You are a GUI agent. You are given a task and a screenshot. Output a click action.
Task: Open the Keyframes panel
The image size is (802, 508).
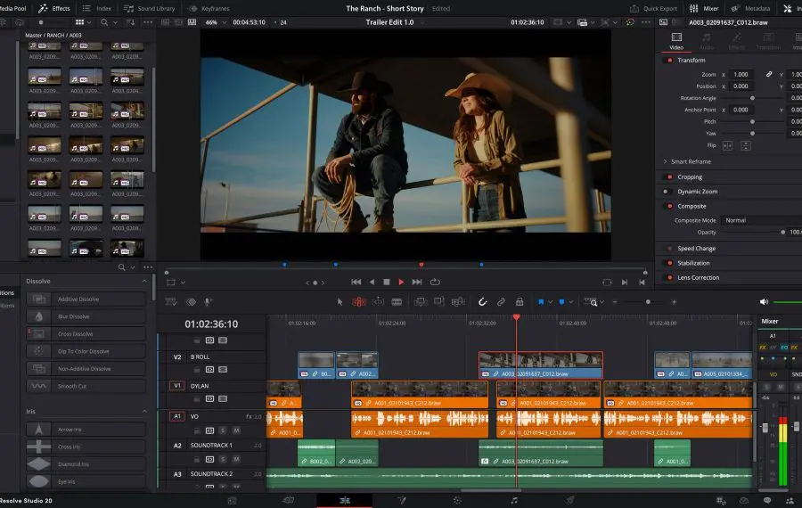[209, 8]
